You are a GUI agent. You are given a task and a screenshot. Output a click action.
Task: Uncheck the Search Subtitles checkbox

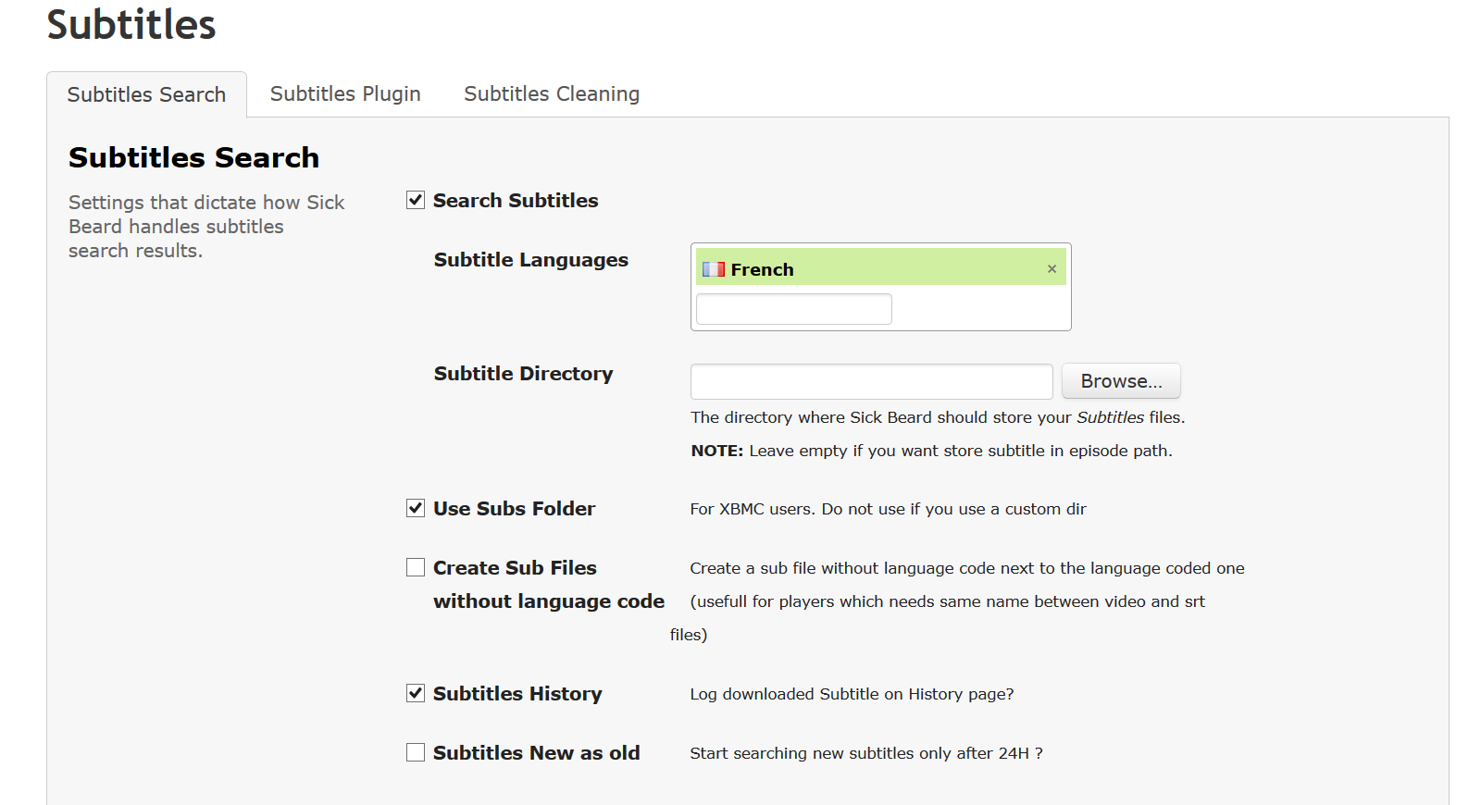(416, 200)
